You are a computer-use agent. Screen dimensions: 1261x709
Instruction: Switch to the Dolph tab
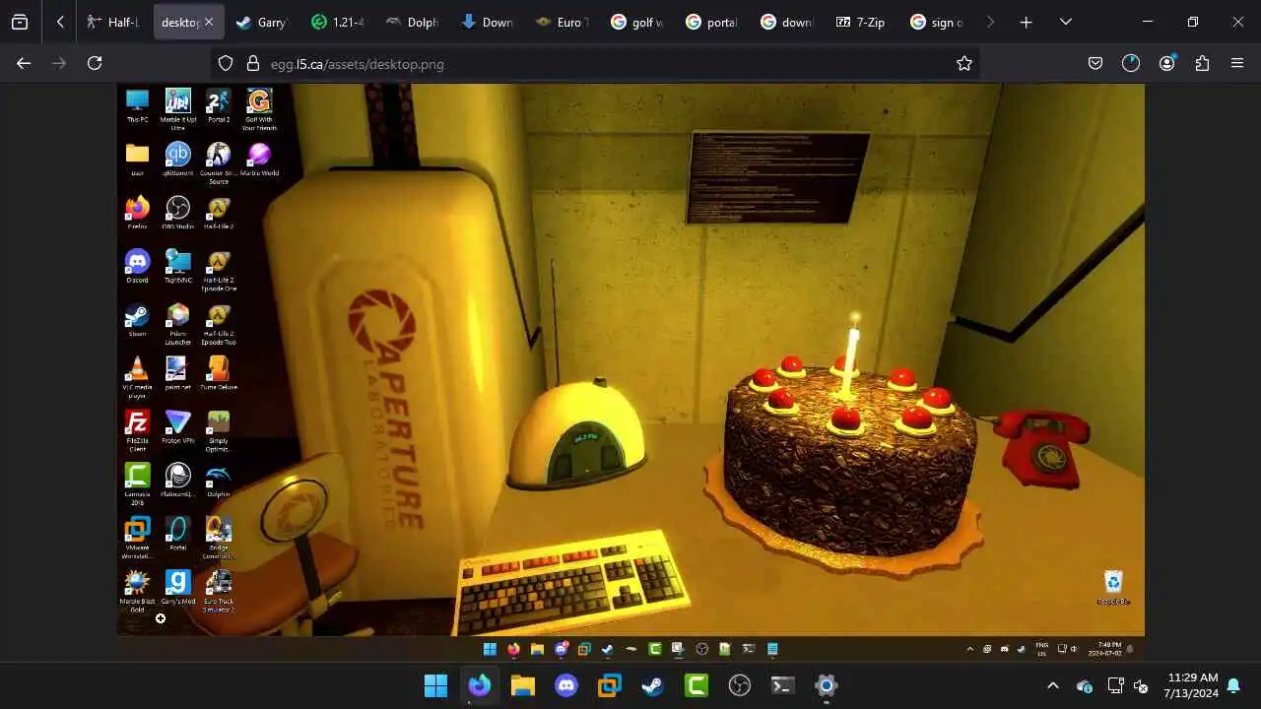(x=412, y=22)
